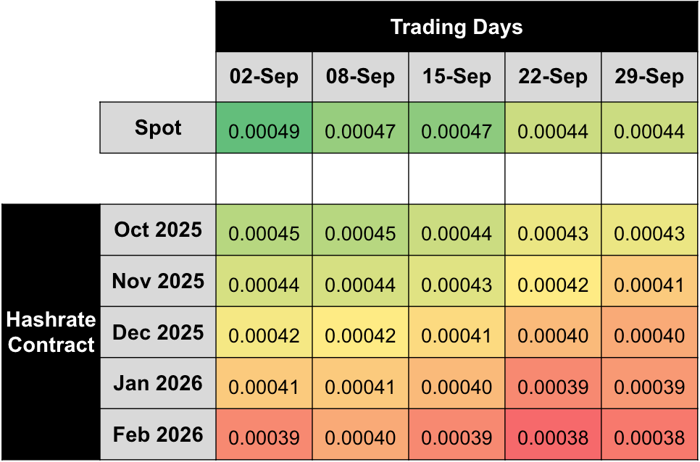Click the Spot value for 02-Sep
The height and width of the screenshot is (462, 700).
click(x=264, y=132)
